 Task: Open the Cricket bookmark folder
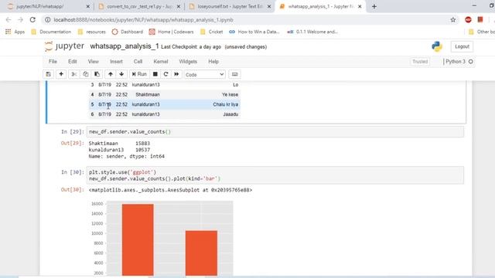[x=211, y=32]
